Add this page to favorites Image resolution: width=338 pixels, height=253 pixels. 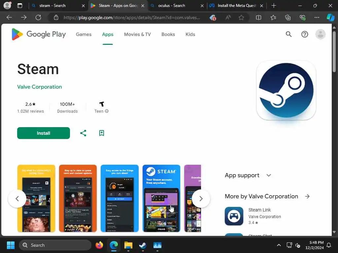[x=241, y=17]
